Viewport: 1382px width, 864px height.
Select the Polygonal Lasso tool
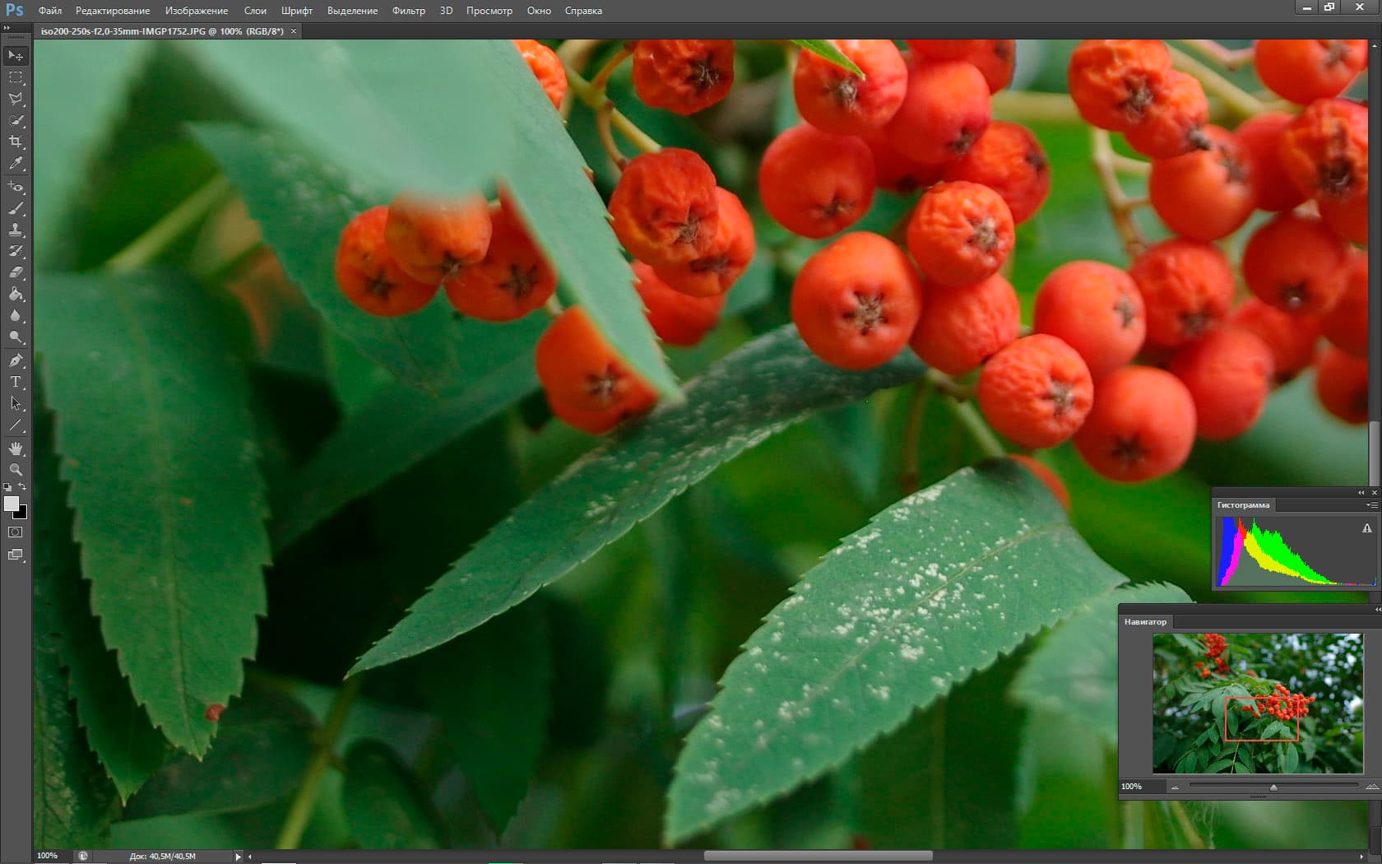coord(16,99)
